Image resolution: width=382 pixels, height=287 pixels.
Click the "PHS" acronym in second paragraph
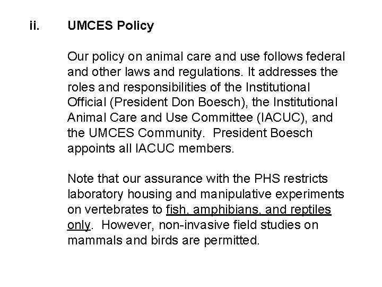(267, 179)
